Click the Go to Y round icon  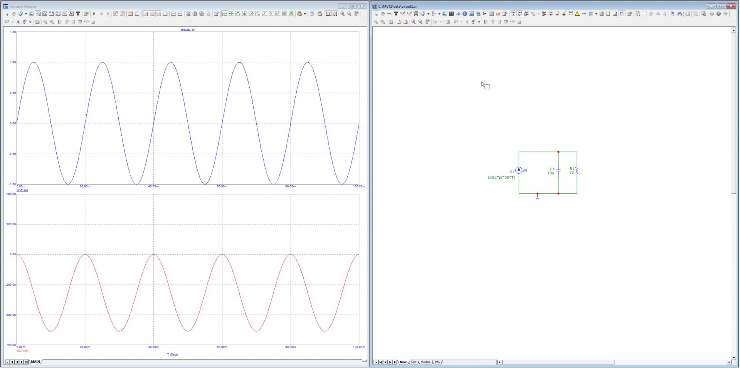(x=195, y=13)
